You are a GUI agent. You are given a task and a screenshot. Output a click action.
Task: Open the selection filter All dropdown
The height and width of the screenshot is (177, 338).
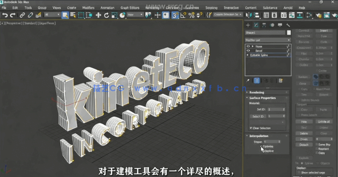coord(52,14)
